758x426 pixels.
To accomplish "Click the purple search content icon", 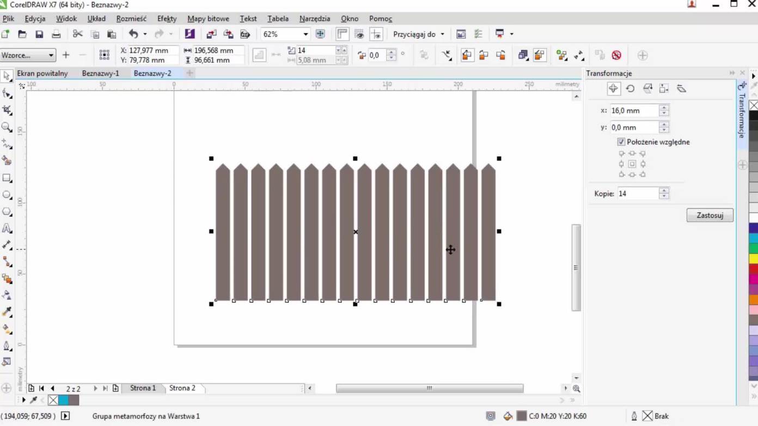I will pyautogui.click(x=189, y=34).
